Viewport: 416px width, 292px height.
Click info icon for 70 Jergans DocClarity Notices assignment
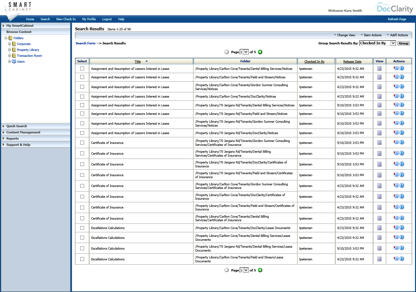402,132
